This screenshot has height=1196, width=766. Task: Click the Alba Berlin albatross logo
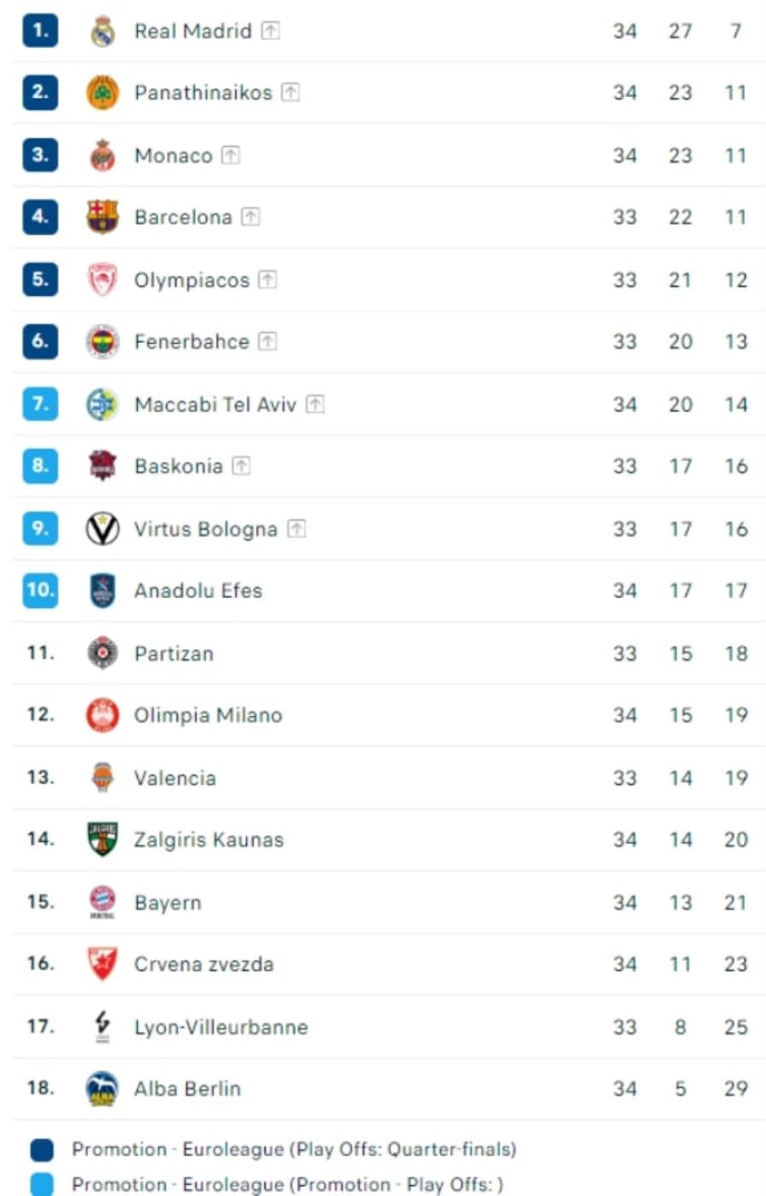[103, 1089]
